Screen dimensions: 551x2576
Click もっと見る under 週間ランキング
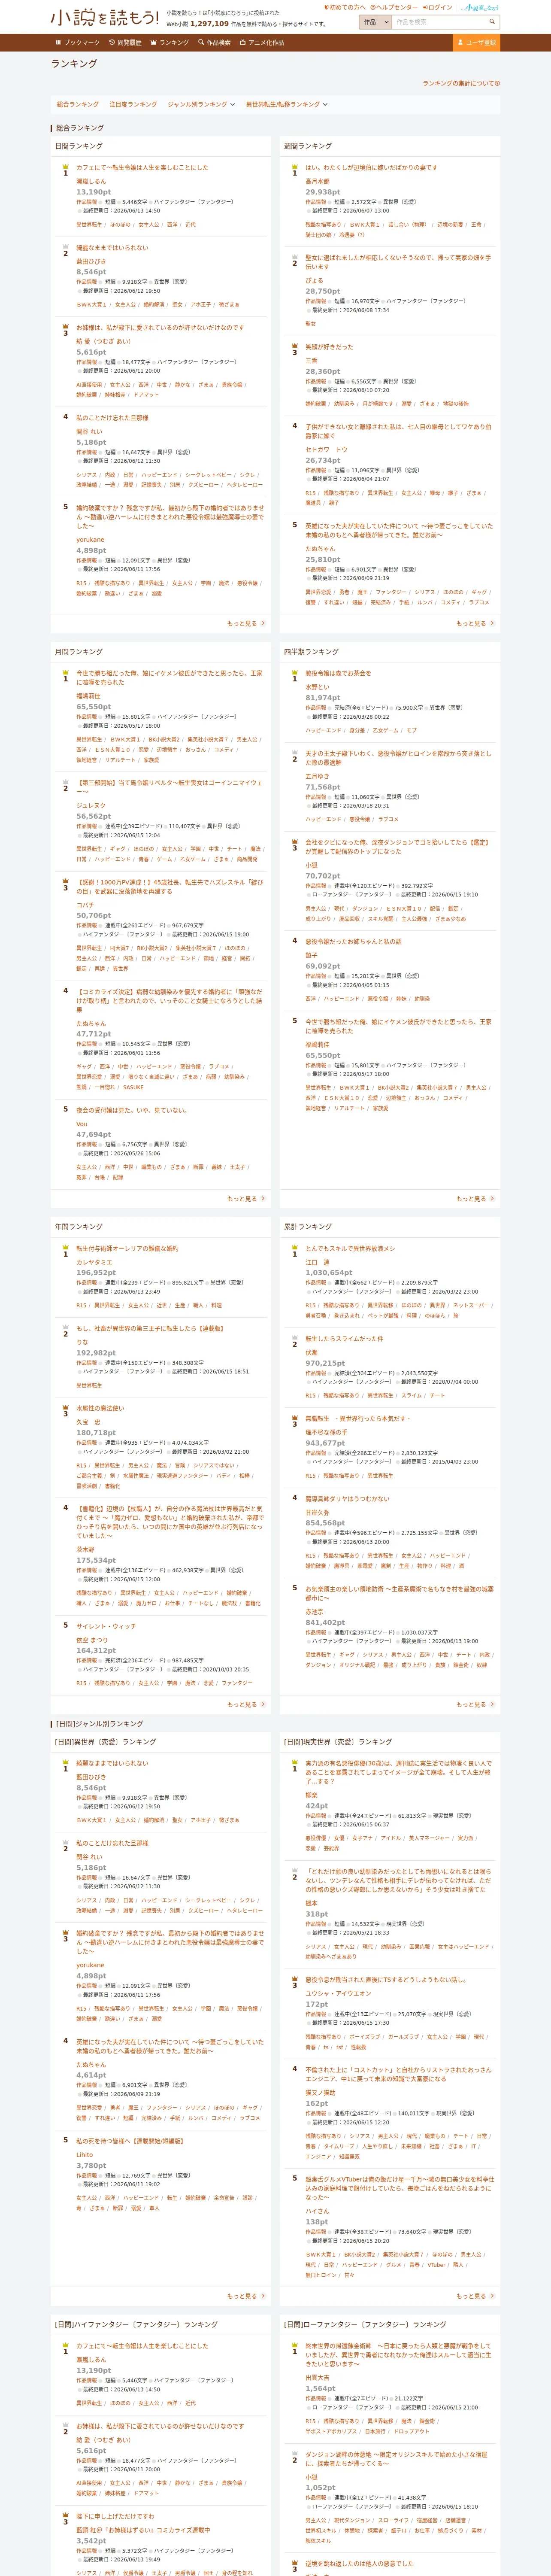(x=475, y=623)
